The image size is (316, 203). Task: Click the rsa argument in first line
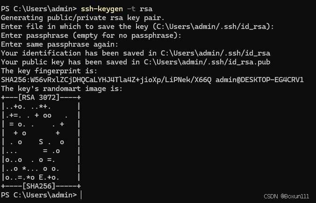(x=146, y=9)
